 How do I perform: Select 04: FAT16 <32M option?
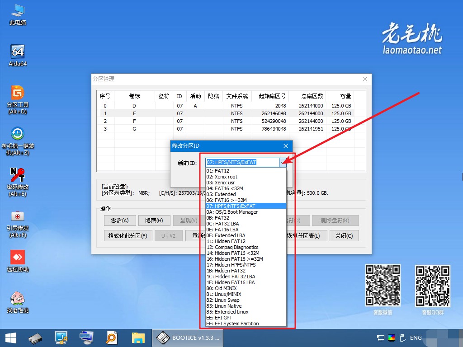coord(246,188)
